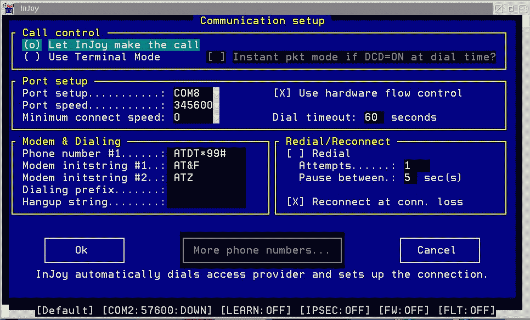This screenshot has width=530, height=320.
Task: Click the Pause between seconds field
Action: (410, 178)
